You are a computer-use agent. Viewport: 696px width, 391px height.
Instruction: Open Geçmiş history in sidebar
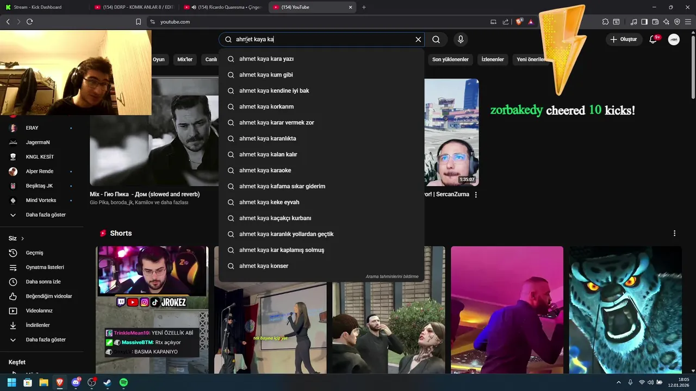[x=42, y=253]
